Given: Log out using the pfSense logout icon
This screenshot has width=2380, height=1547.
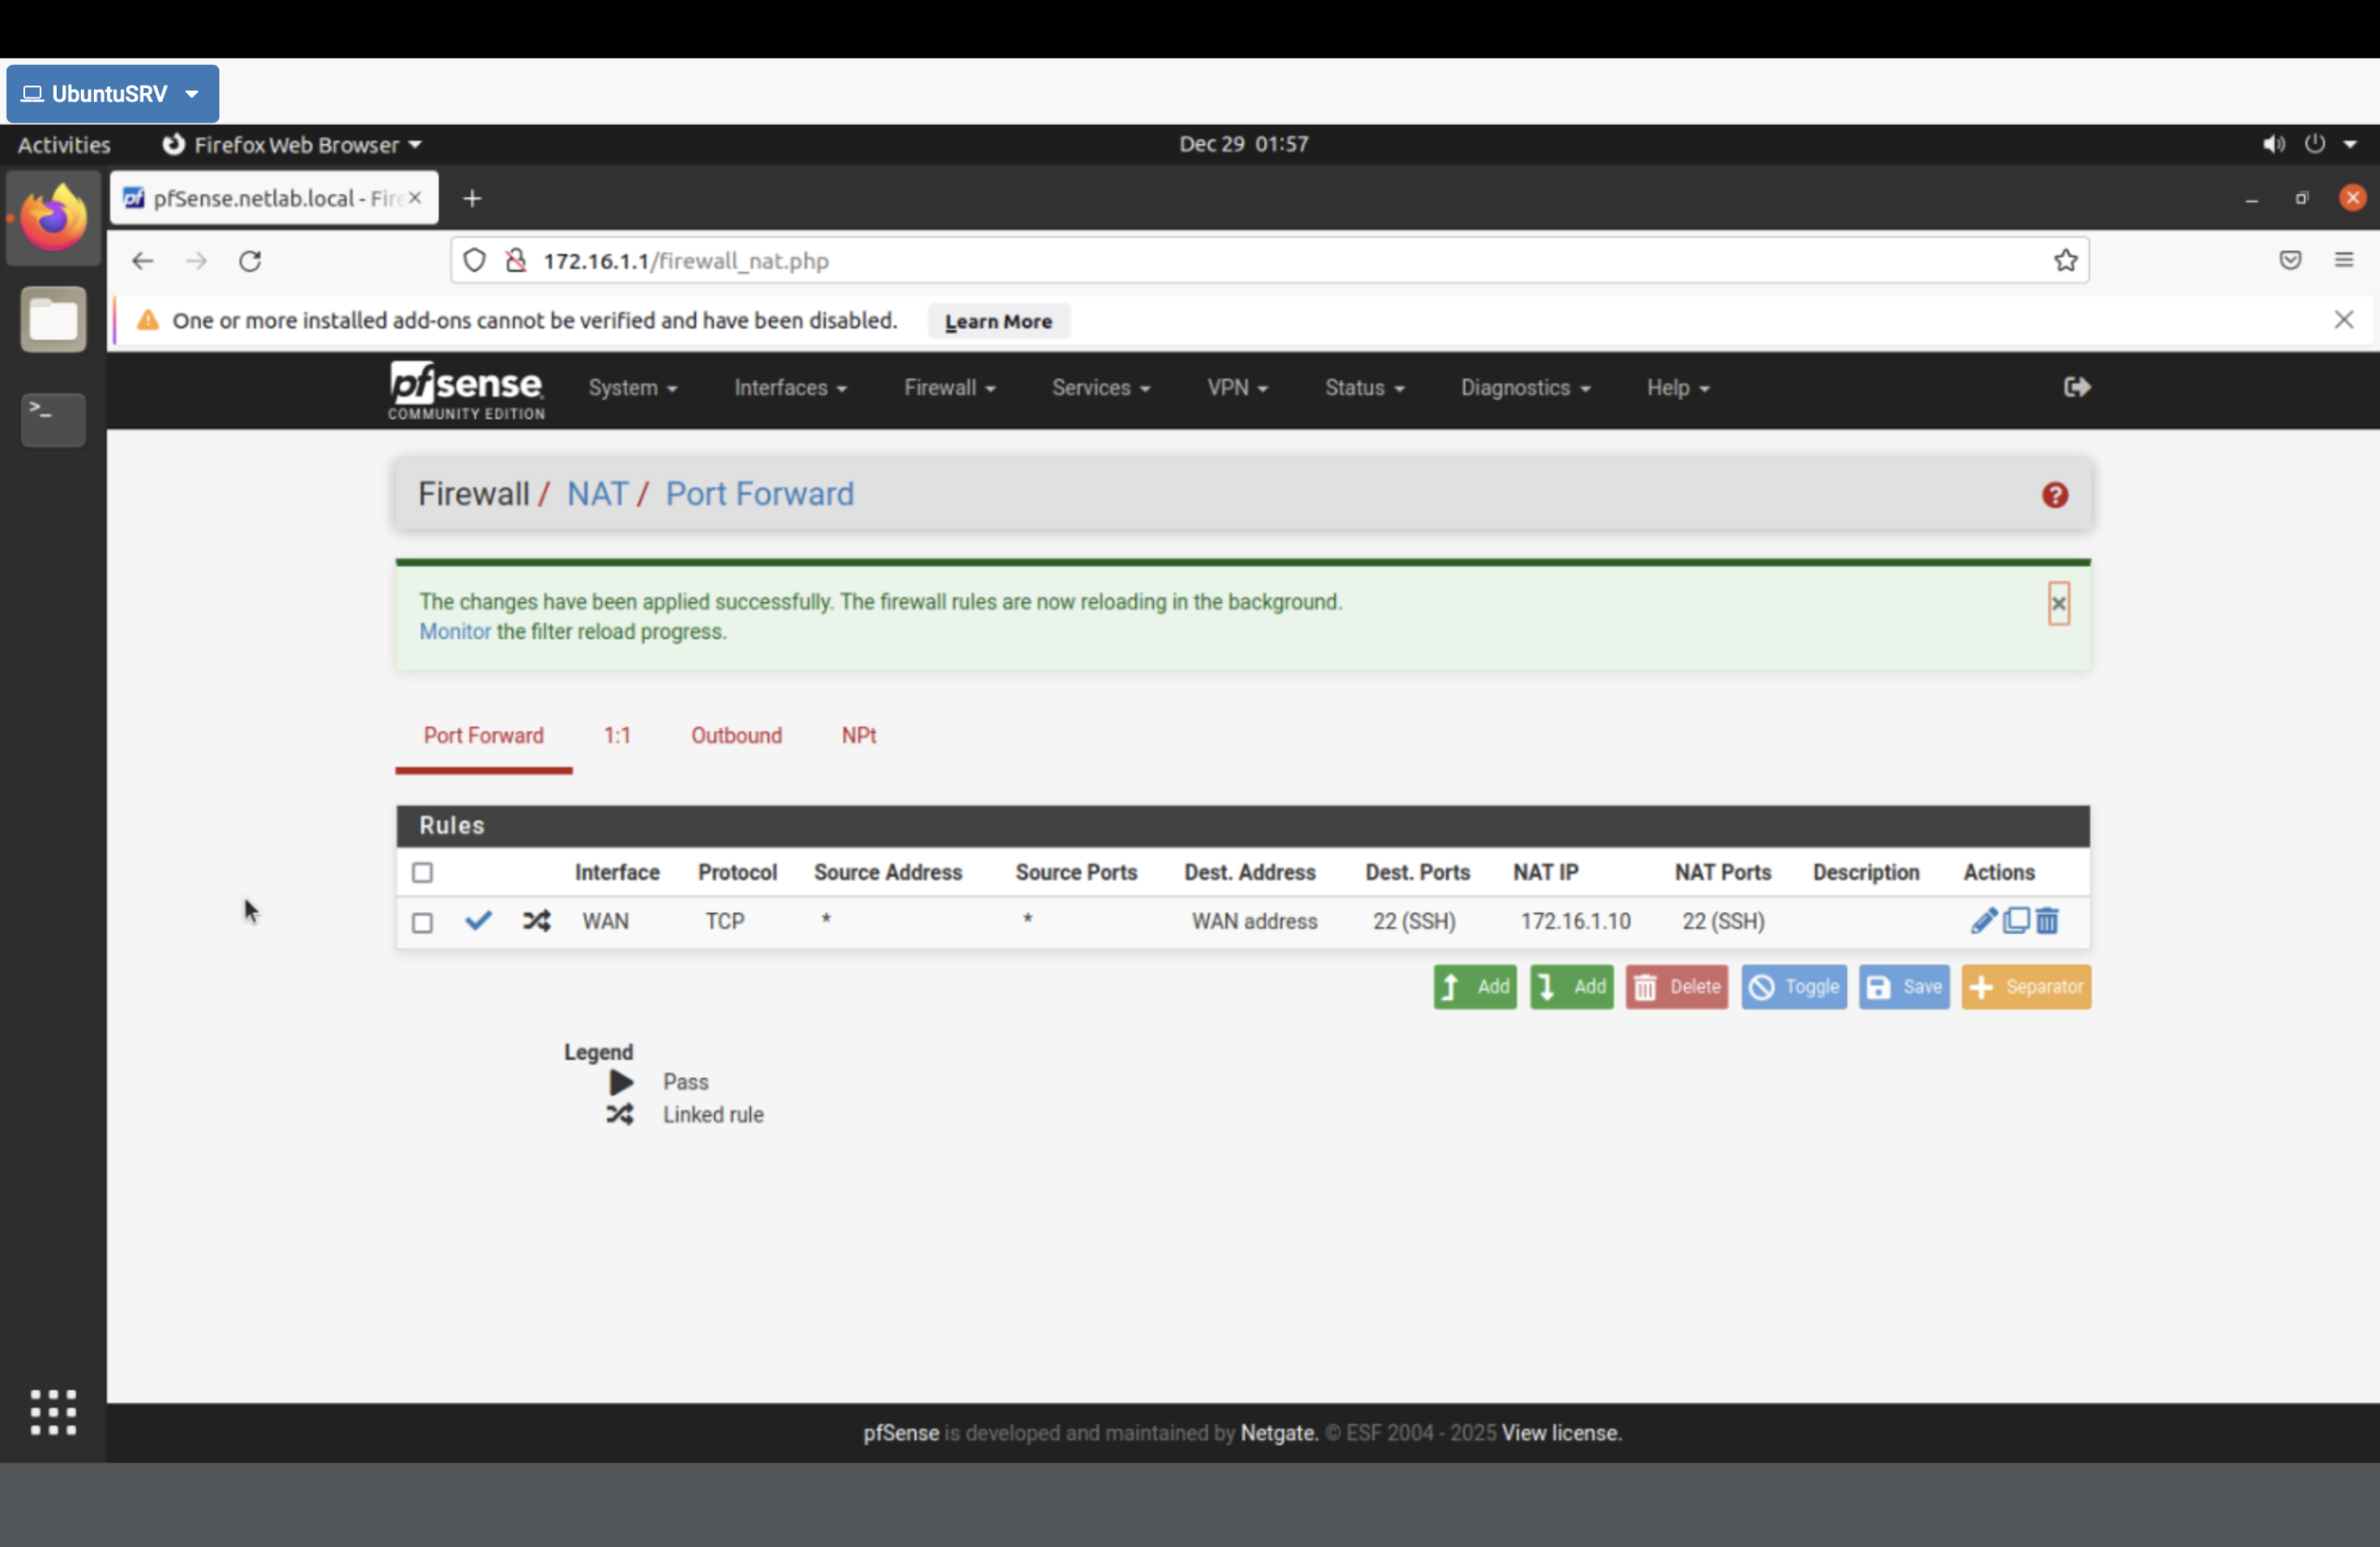Looking at the screenshot, I should click(x=2076, y=387).
